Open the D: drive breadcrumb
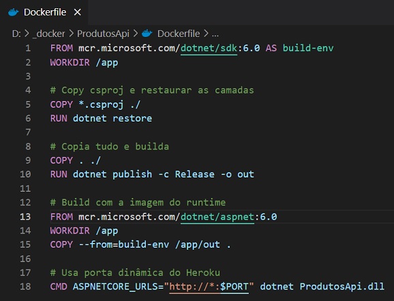This screenshot has width=394, height=301. [x=16, y=33]
